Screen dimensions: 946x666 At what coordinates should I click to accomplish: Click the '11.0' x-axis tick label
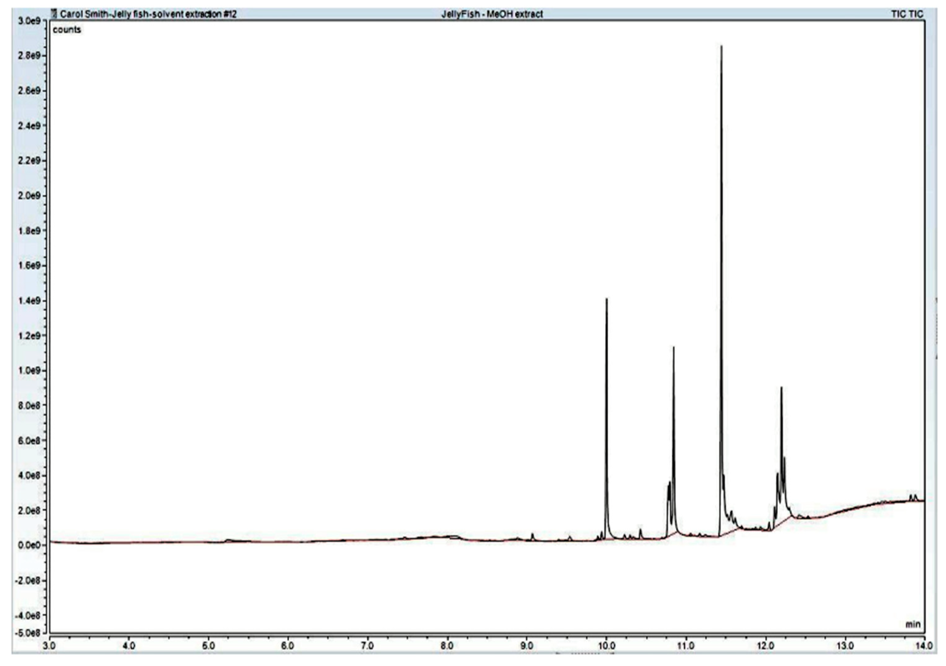tap(686, 646)
